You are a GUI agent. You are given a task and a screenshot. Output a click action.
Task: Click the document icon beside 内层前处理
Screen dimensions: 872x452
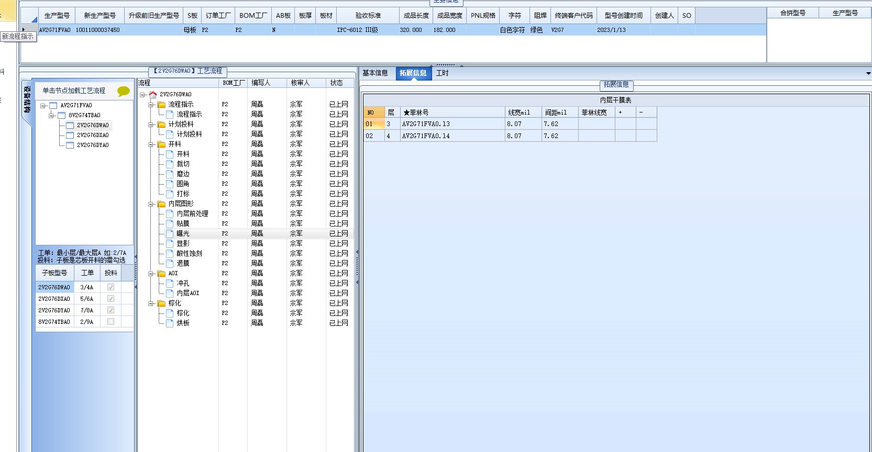click(x=170, y=214)
